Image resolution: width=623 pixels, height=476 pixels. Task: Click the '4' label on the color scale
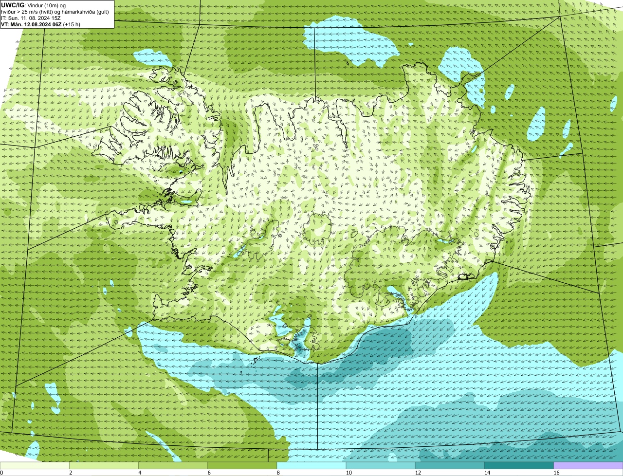coord(140,473)
